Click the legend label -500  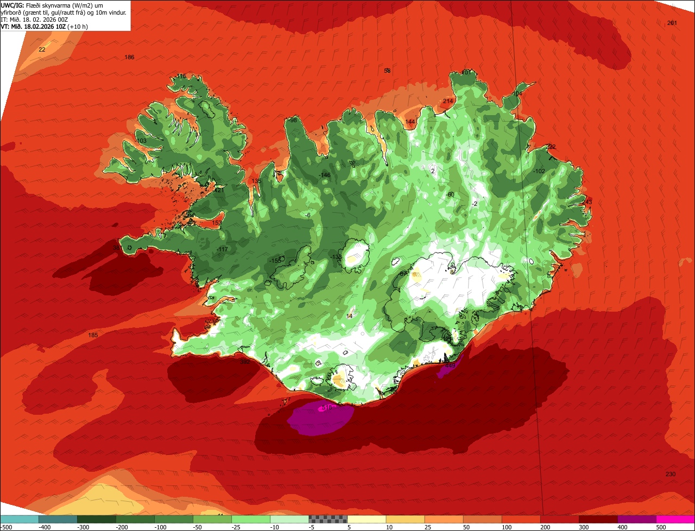[x=7, y=527]
